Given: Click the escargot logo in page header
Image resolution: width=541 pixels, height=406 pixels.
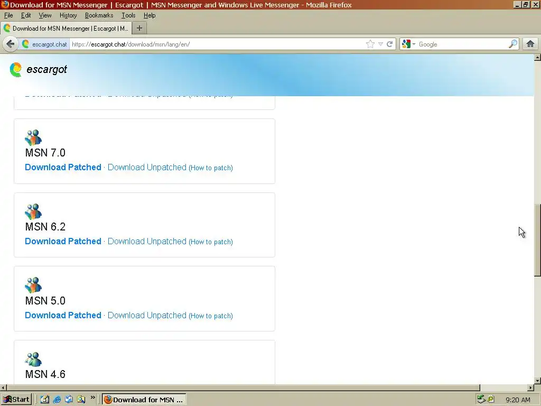Looking at the screenshot, I should (38, 69).
